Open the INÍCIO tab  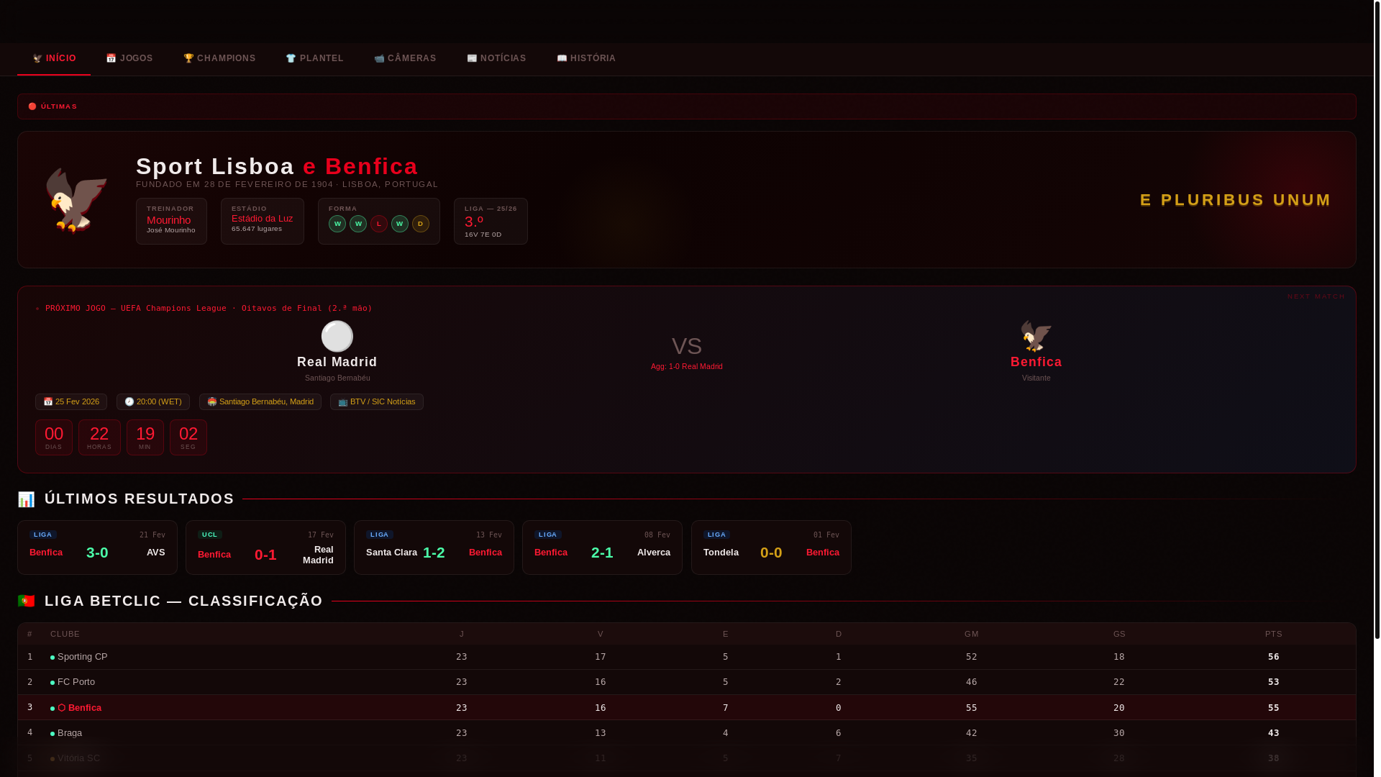click(x=54, y=58)
